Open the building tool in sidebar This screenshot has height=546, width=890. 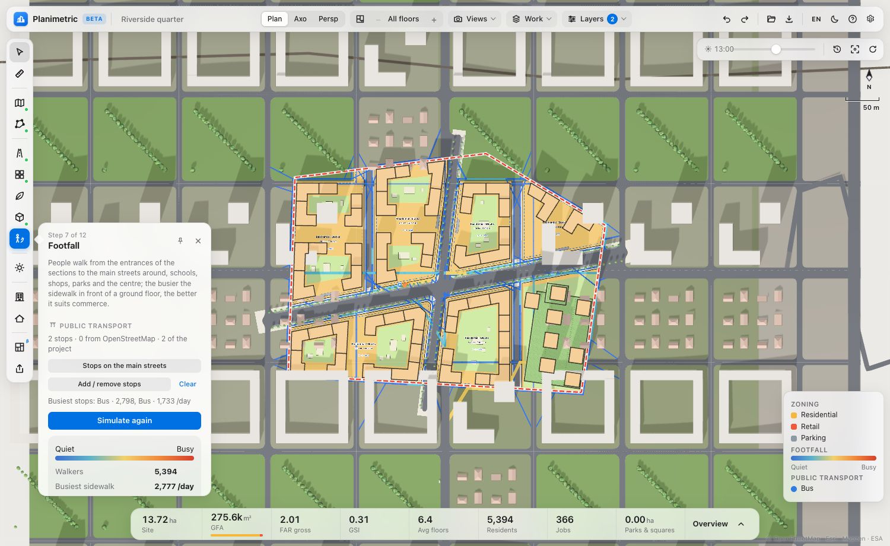pos(20,297)
